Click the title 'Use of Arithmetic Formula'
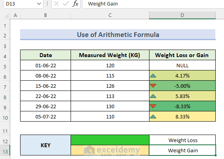Image resolution: width=224 pixels, height=159 pixels. point(118,35)
